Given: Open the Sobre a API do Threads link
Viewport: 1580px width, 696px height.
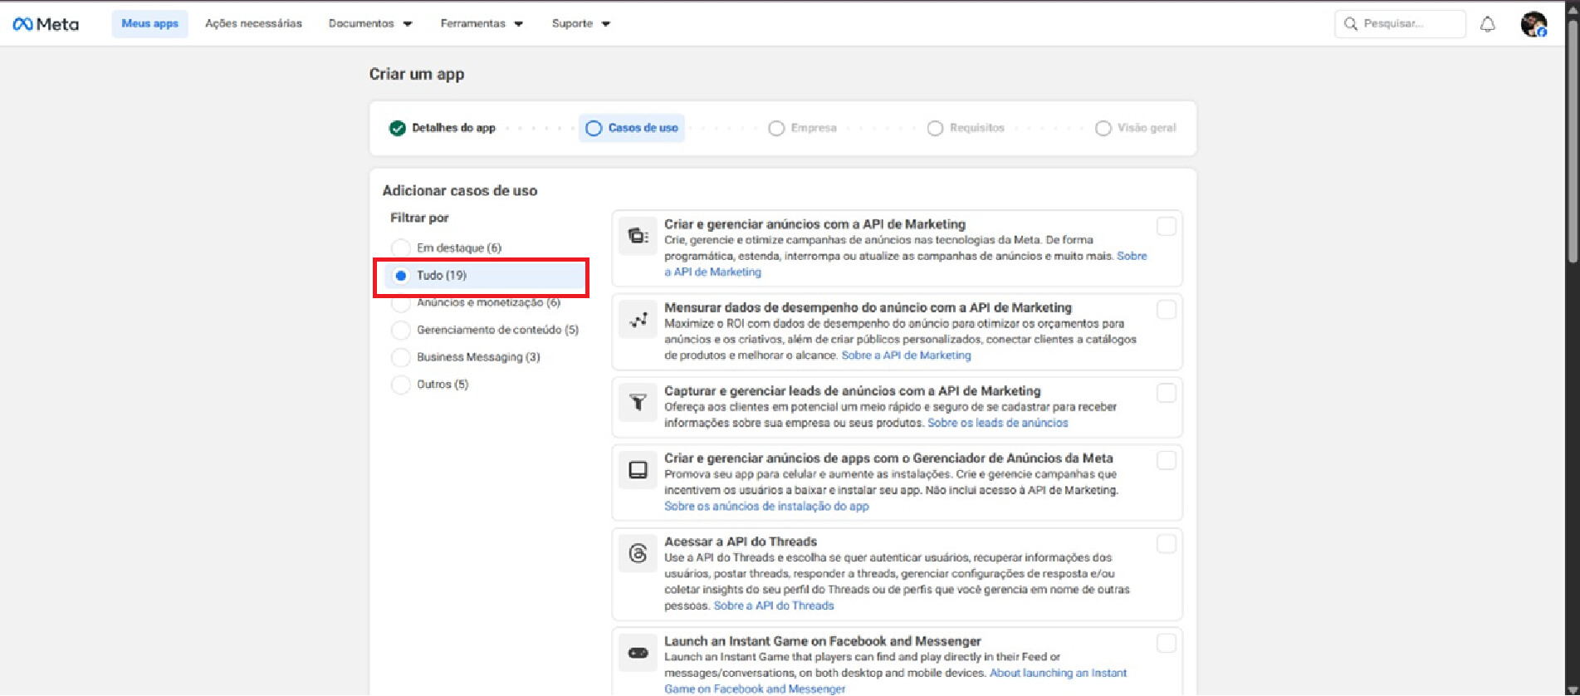Looking at the screenshot, I should point(774,605).
